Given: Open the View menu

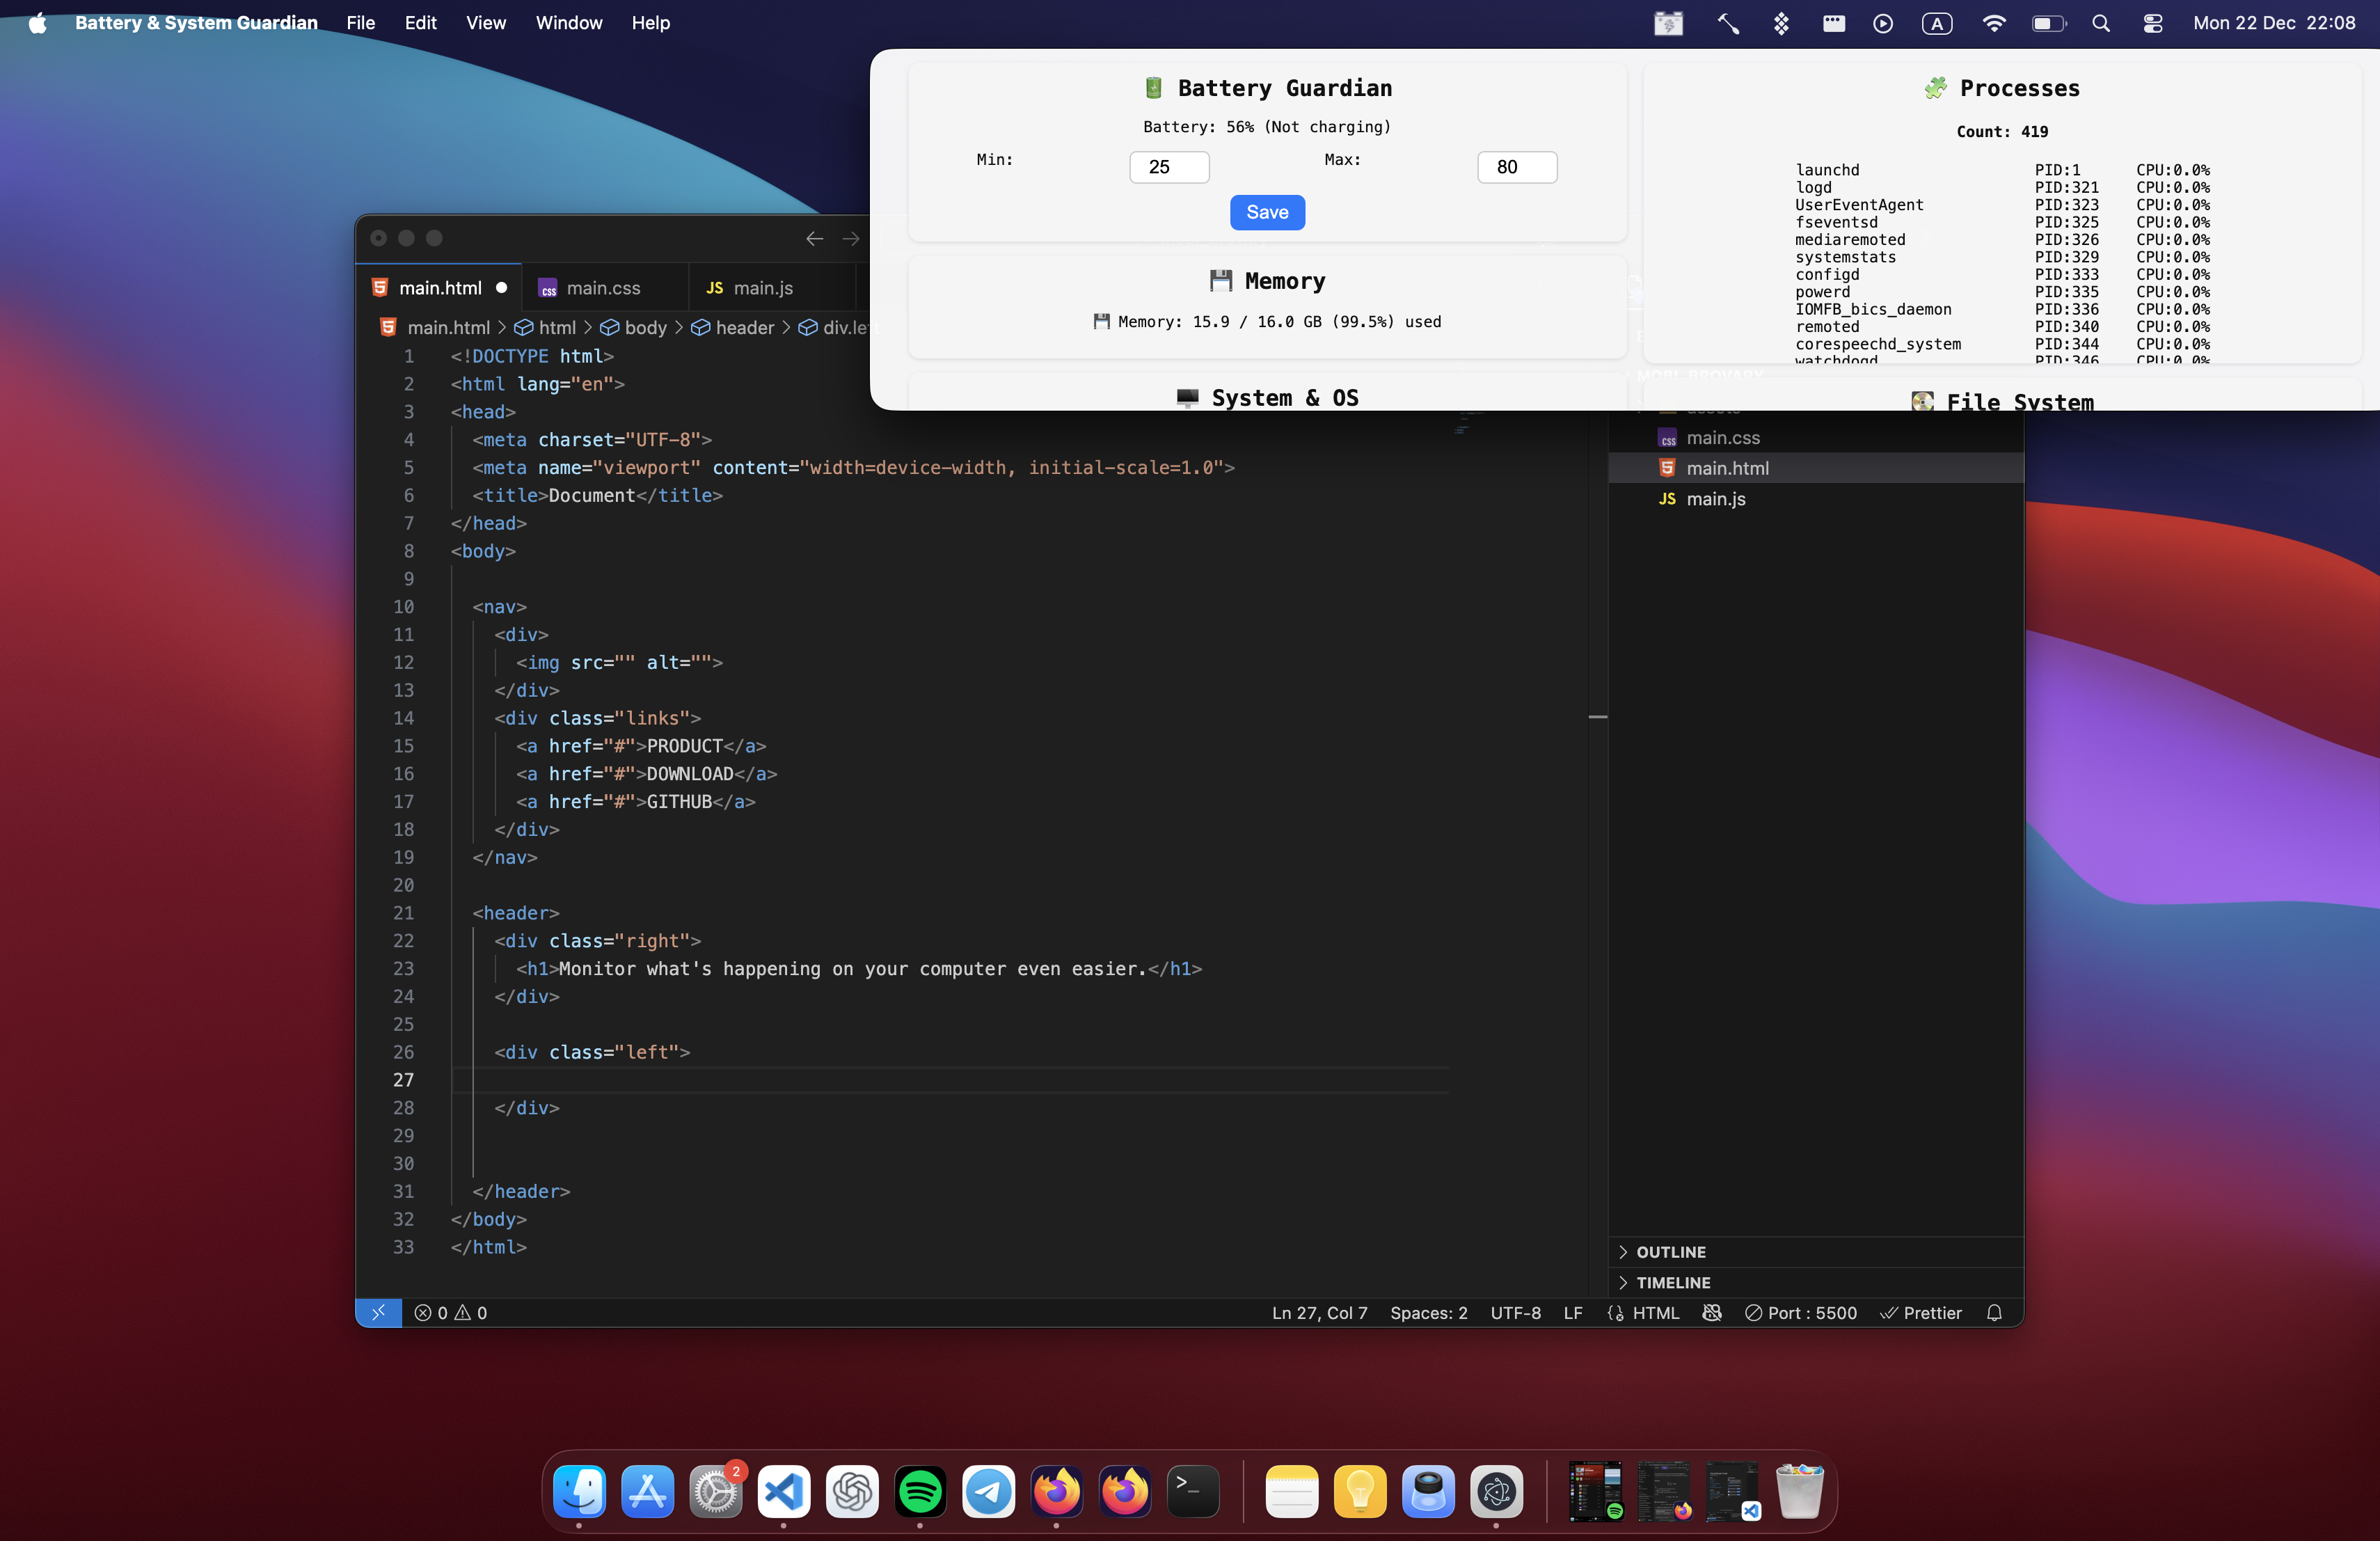Looking at the screenshot, I should pos(485,23).
